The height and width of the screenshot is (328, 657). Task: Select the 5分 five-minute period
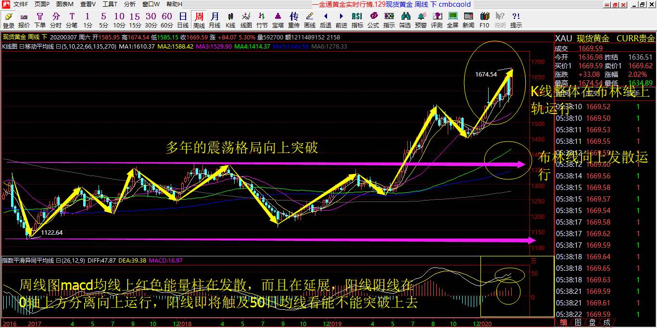[x=103, y=20]
